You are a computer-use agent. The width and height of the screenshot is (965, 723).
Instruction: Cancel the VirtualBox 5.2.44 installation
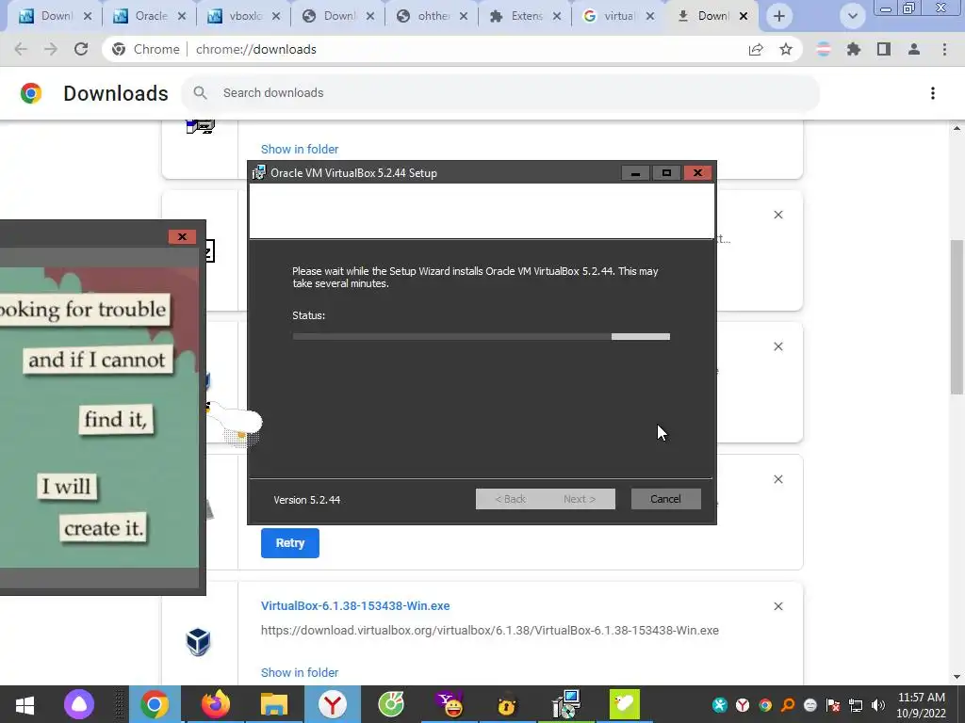click(x=666, y=499)
